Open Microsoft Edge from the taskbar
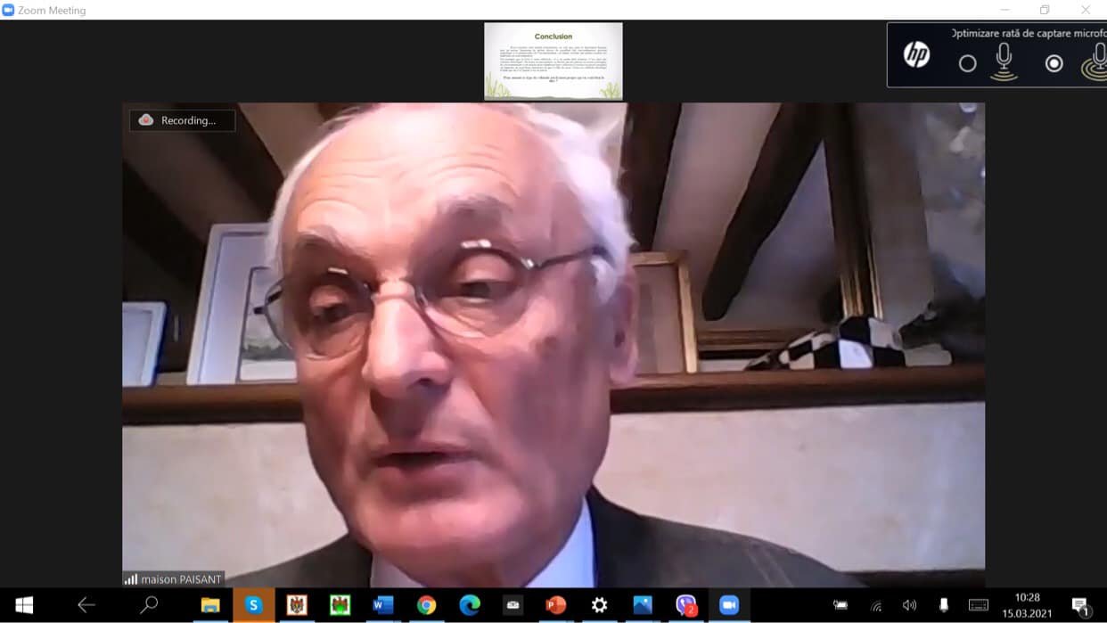This screenshot has height=623, width=1107. [x=470, y=605]
